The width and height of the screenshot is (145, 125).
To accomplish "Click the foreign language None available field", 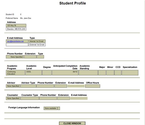I will click(x=50, y=108).
